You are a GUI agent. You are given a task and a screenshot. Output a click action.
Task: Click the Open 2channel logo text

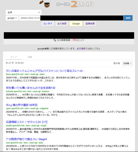pyautogui.click(x=75, y=4)
